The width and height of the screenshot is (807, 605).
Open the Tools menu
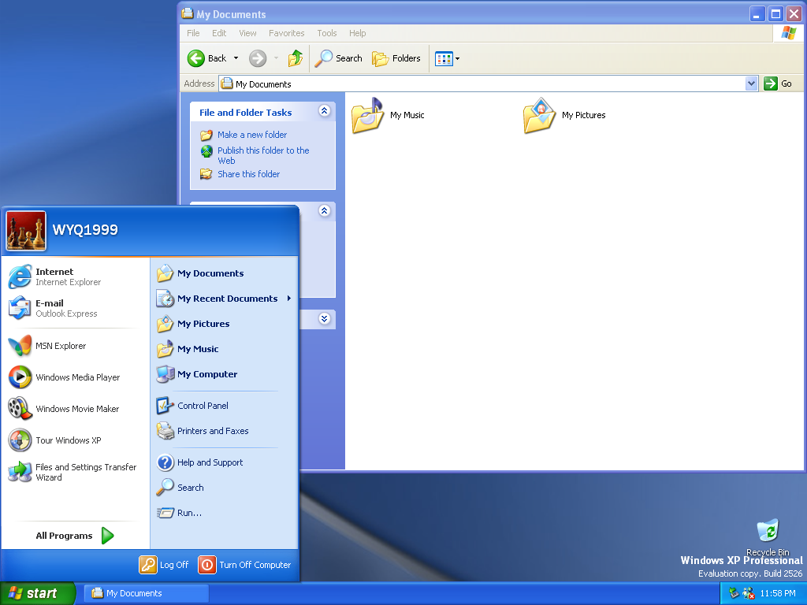click(326, 33)
